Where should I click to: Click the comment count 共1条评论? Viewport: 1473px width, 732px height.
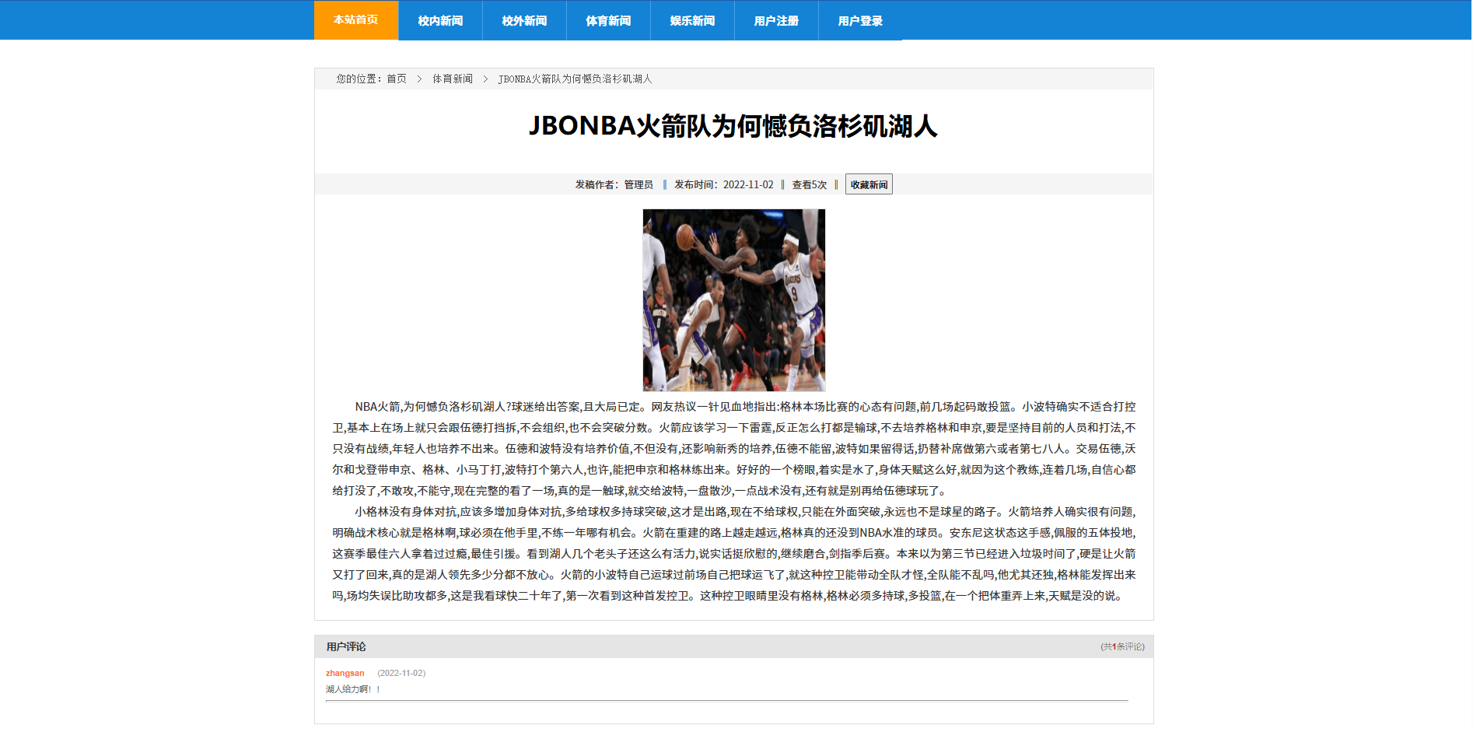tap(1122, 646)
